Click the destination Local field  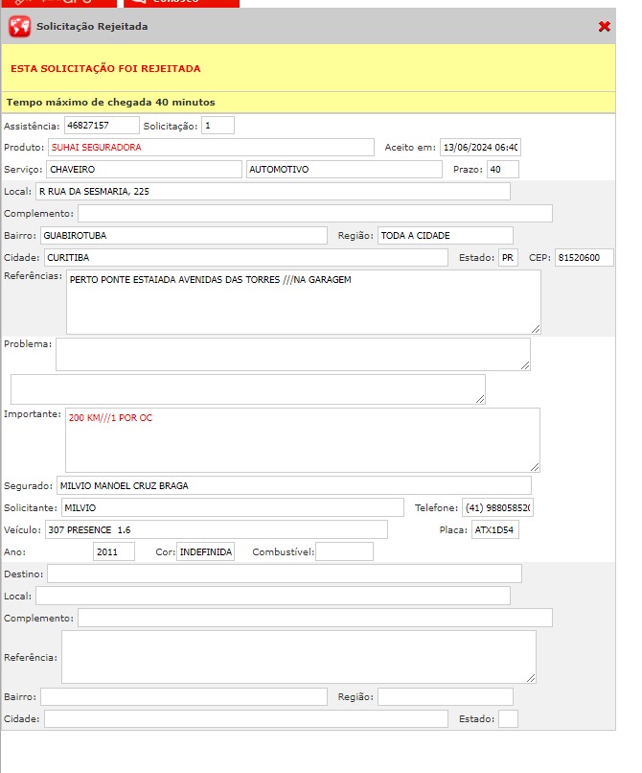[x=272, y=596]
